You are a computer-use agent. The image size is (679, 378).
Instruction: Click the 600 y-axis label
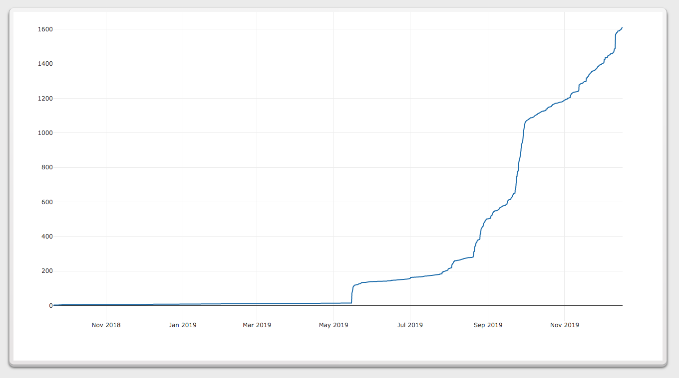tap(47, 202)
